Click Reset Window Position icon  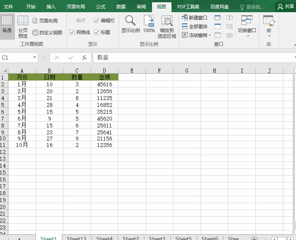230,35
